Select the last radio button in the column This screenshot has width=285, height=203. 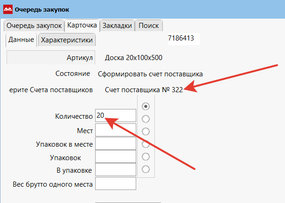[x=146, y=169]
